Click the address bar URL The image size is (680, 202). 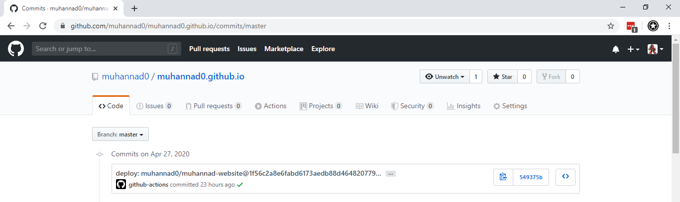click(x=168, y=26)
